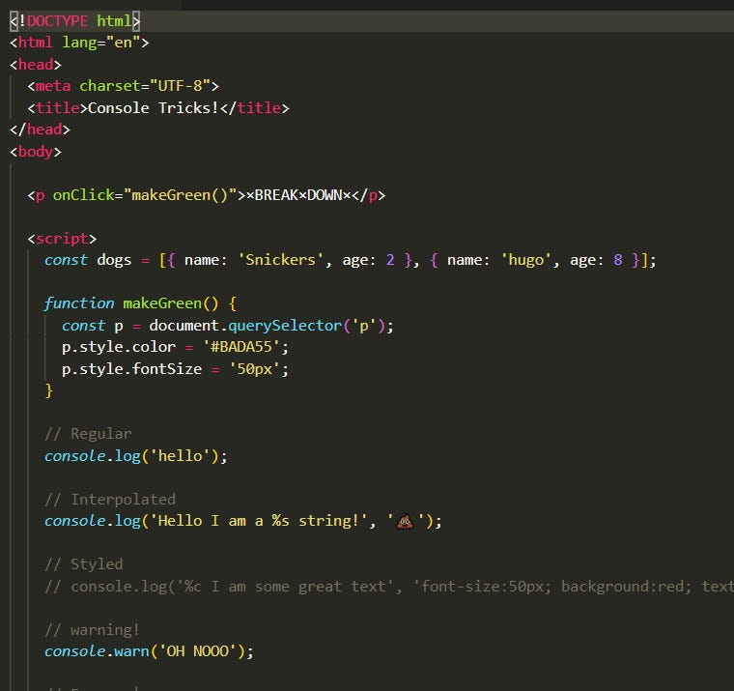Click the 'console.warn' method call
Screen dimensions: 734x691
[97, 651]
